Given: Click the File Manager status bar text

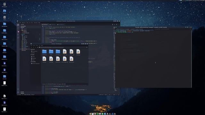Looking at the screenshot, I should coord(53,84).
